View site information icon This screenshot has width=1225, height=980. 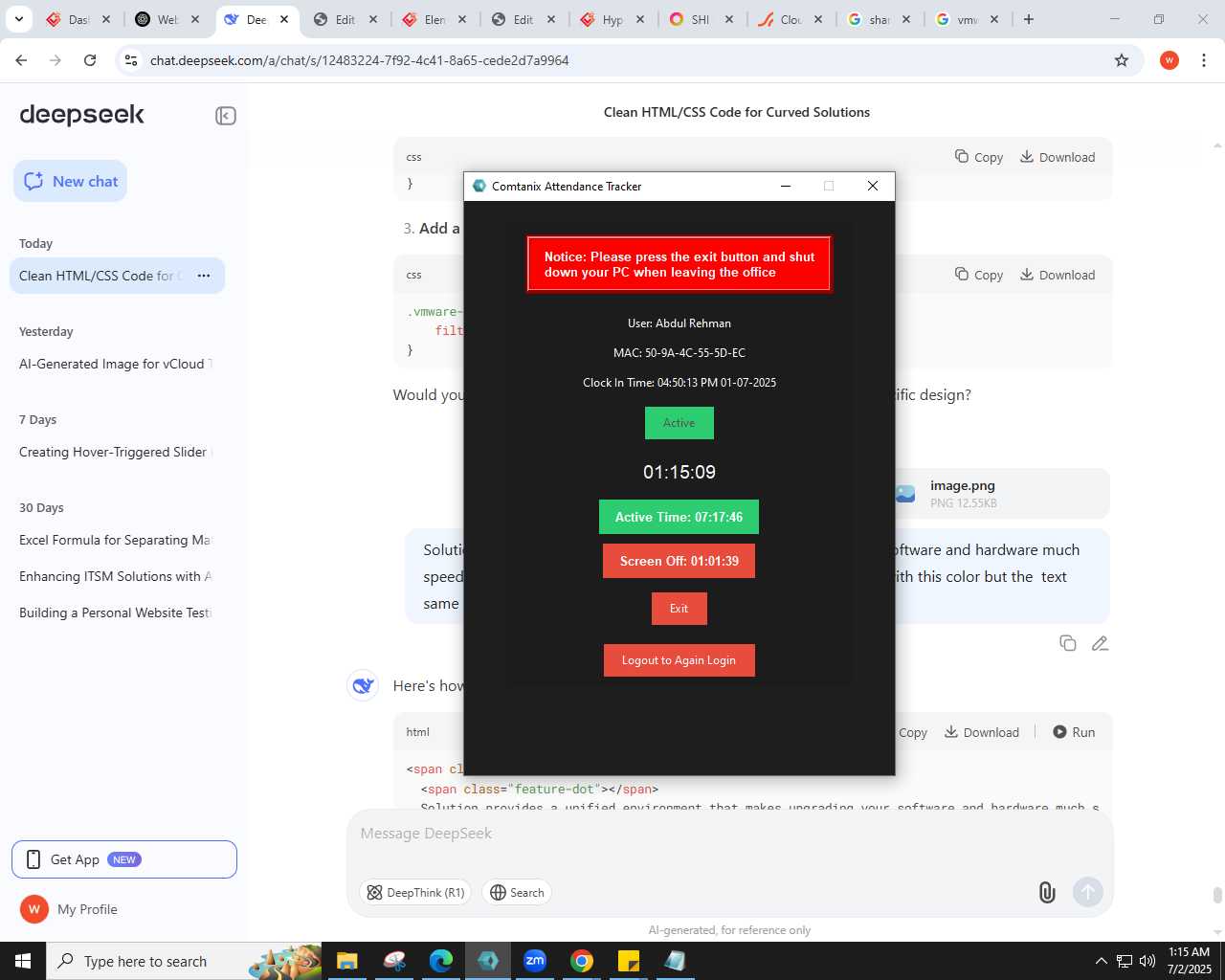131,60
